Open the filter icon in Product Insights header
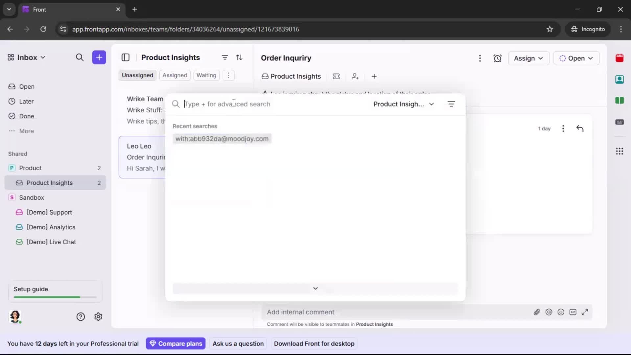 [225, 57]
